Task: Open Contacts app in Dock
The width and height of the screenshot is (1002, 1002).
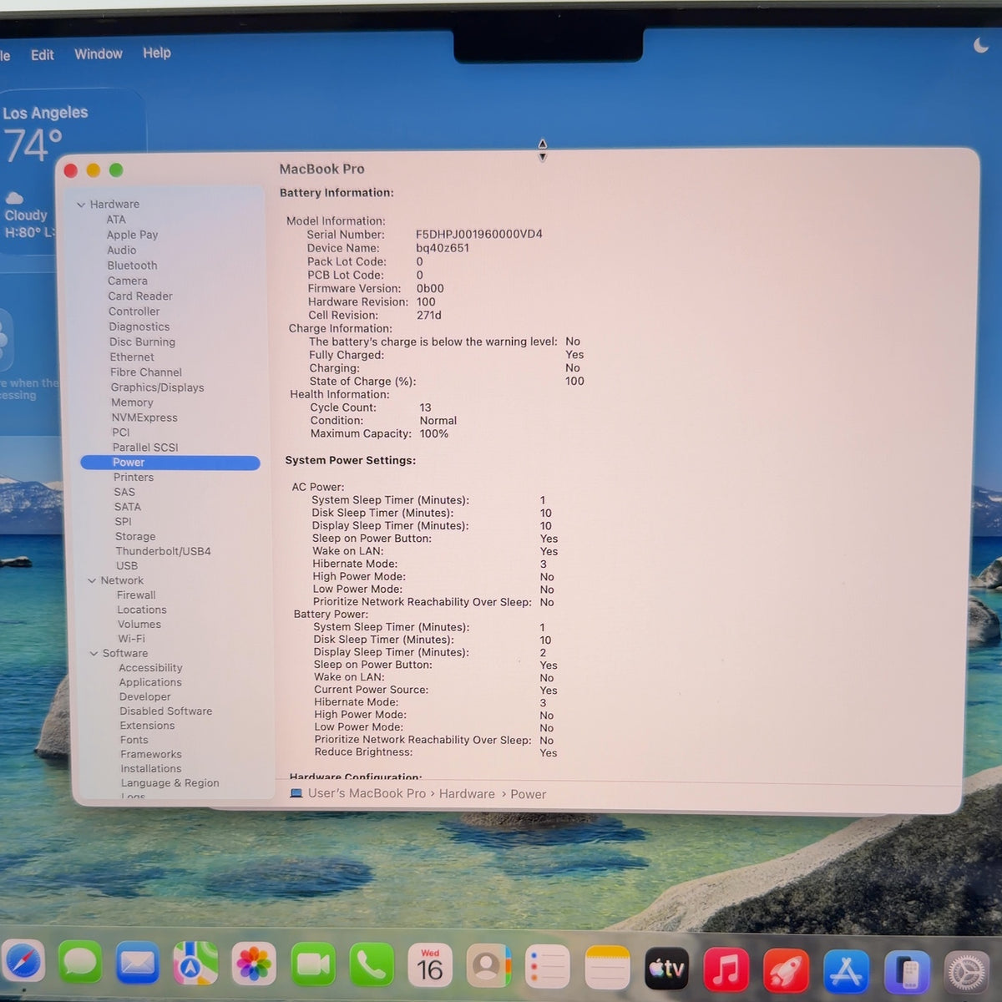Action: [488, 968]
